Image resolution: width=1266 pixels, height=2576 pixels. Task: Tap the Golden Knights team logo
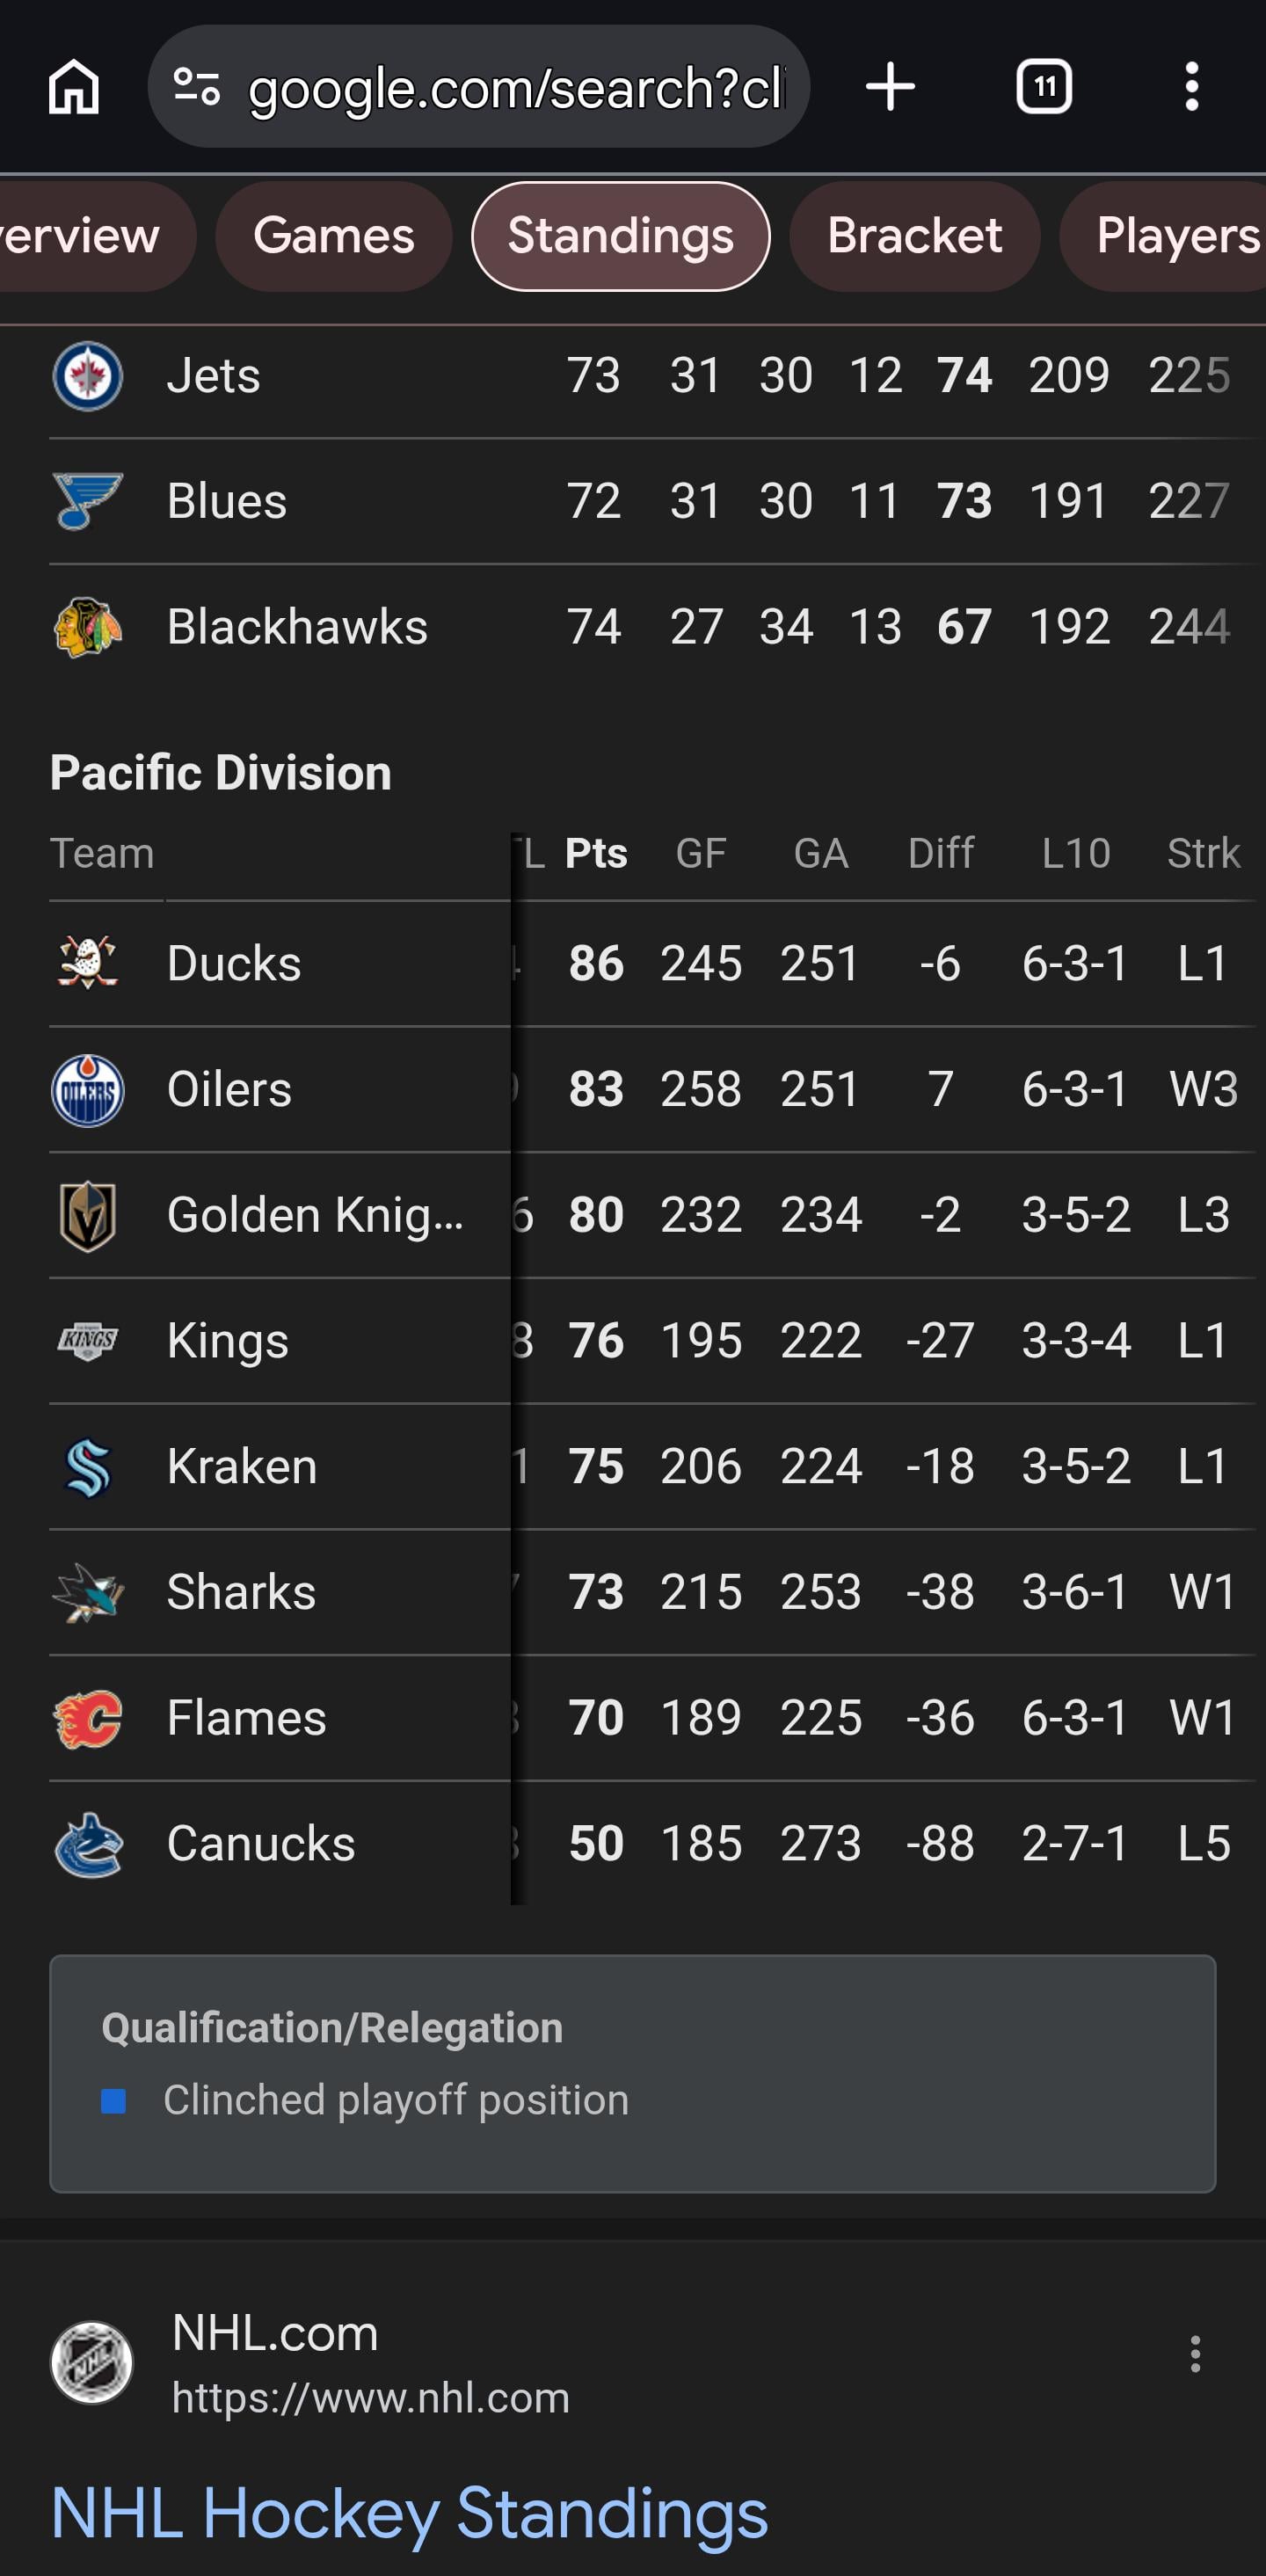(x=88, y=1216)
